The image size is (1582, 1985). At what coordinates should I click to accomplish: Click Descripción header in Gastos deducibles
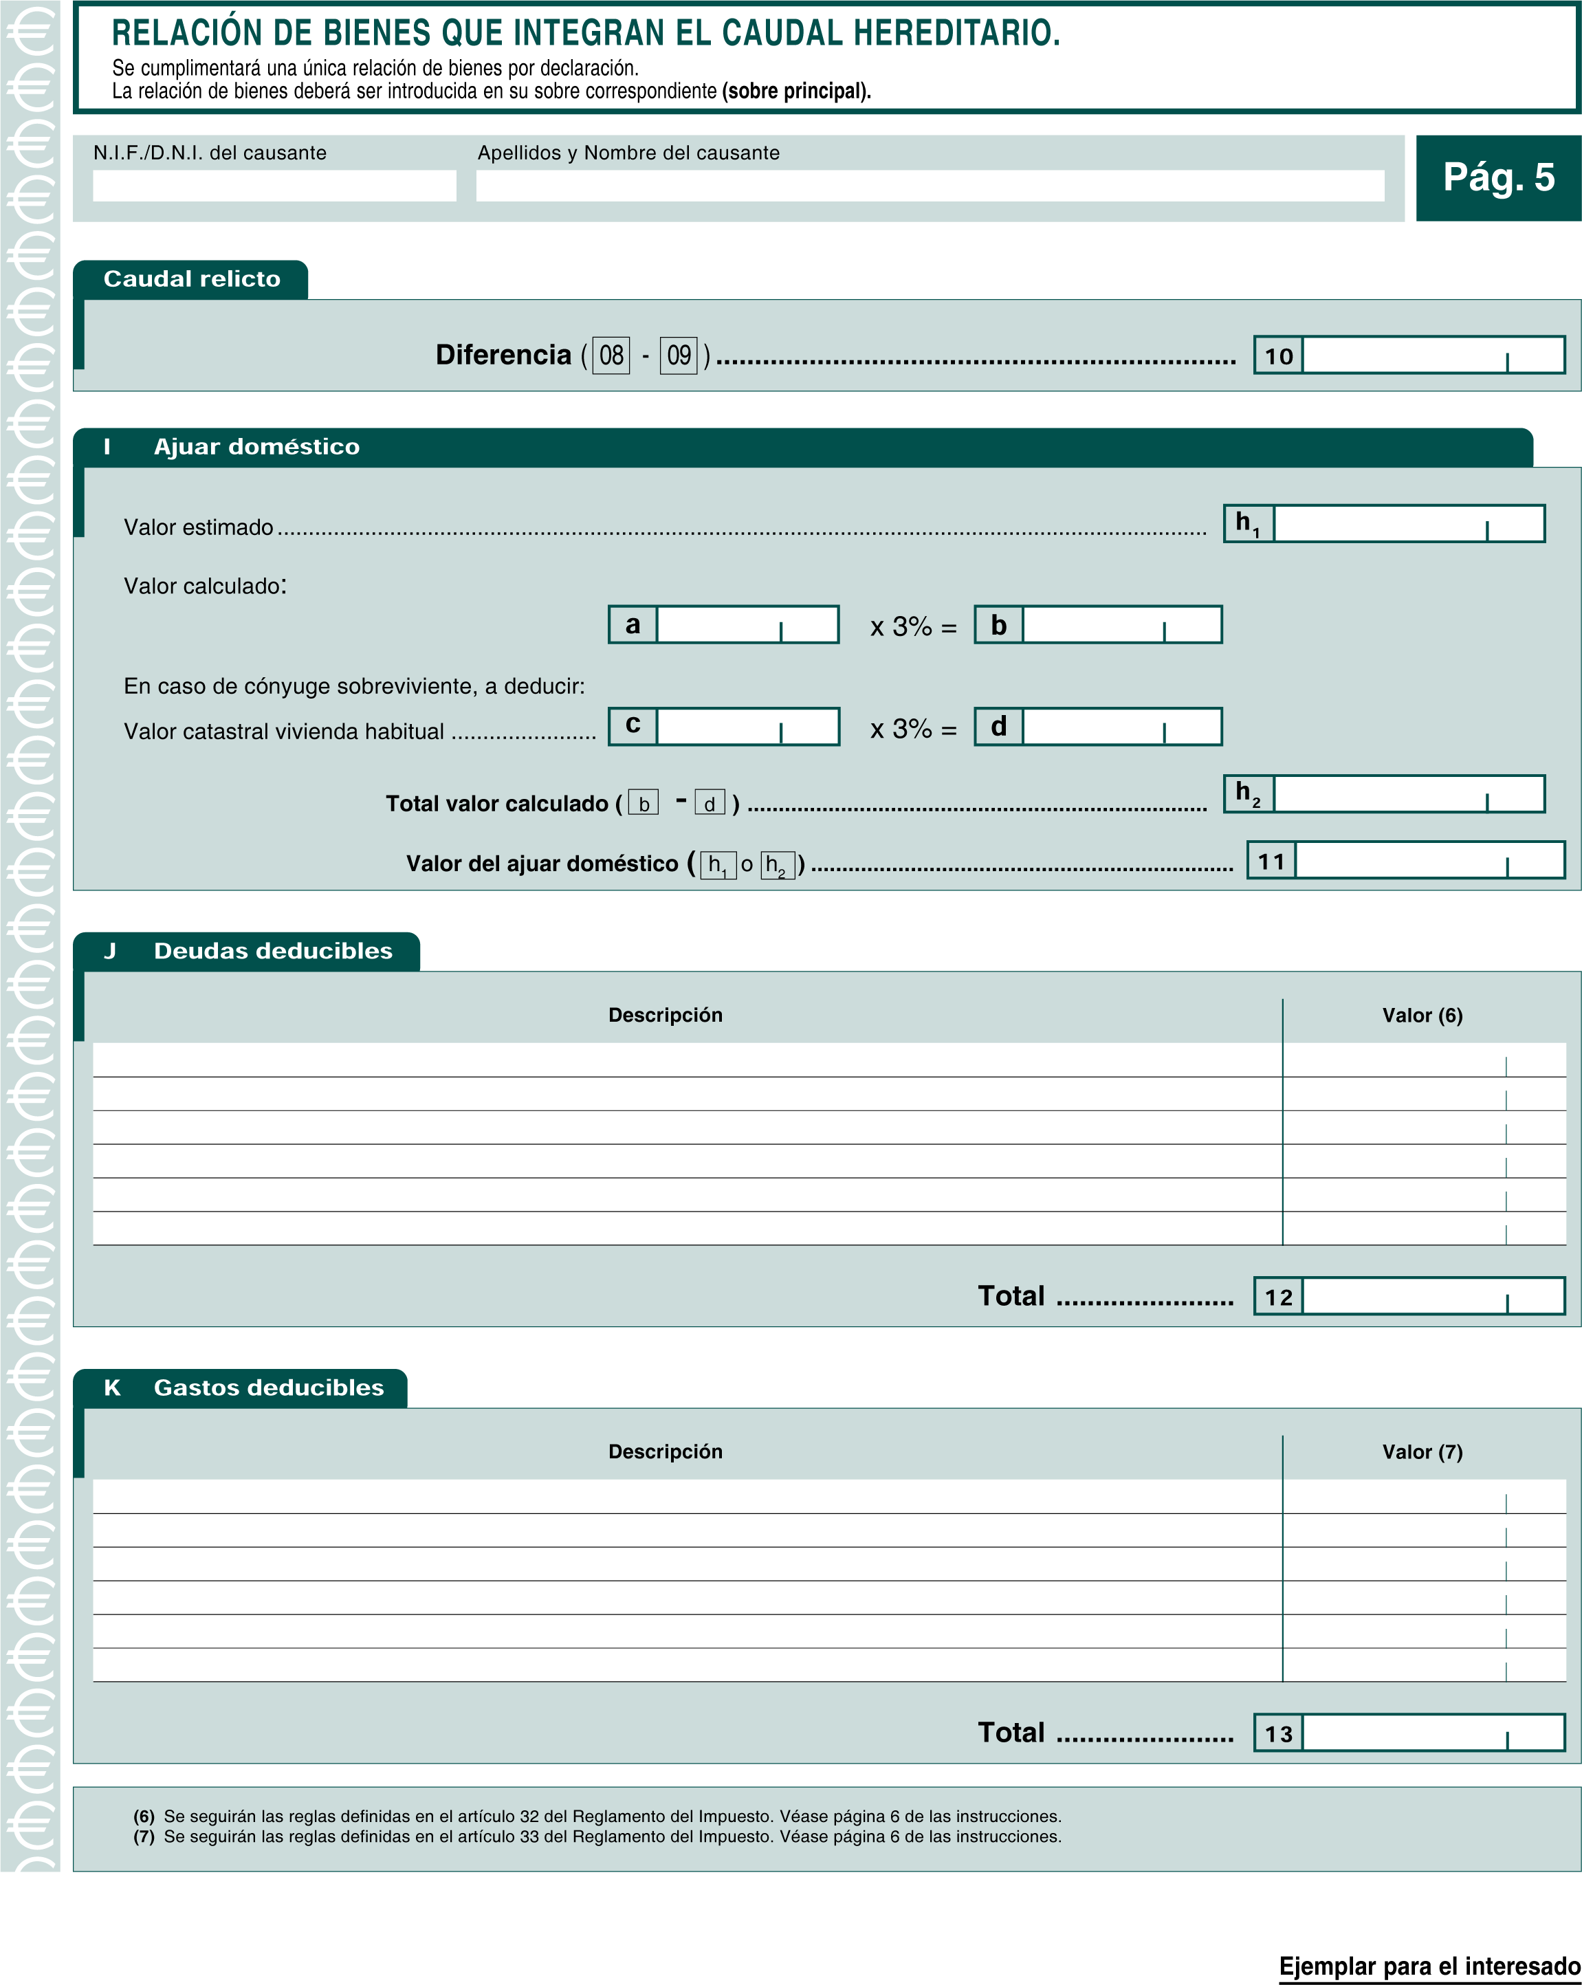click(666, 1452)
